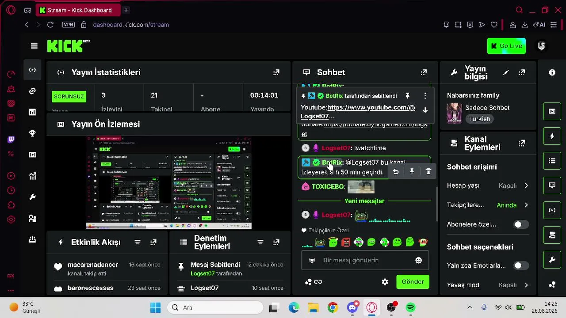Screen dimensions: 566x318
Task: Open the Opera sidebar settings gear
Action: tap(11, 220)
